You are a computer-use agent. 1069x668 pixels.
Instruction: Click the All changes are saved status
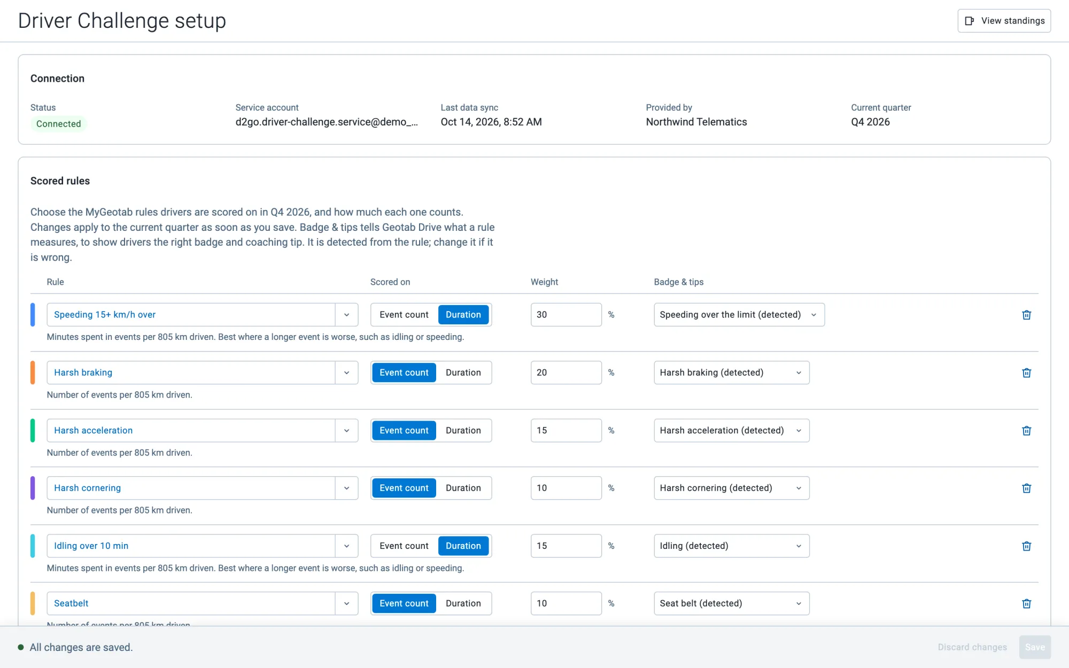[x=81, y=647]
